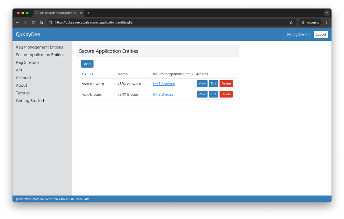Log out using the Logout button
The height and width of the screenshot is (219, 344).
[x=321, y=35]
